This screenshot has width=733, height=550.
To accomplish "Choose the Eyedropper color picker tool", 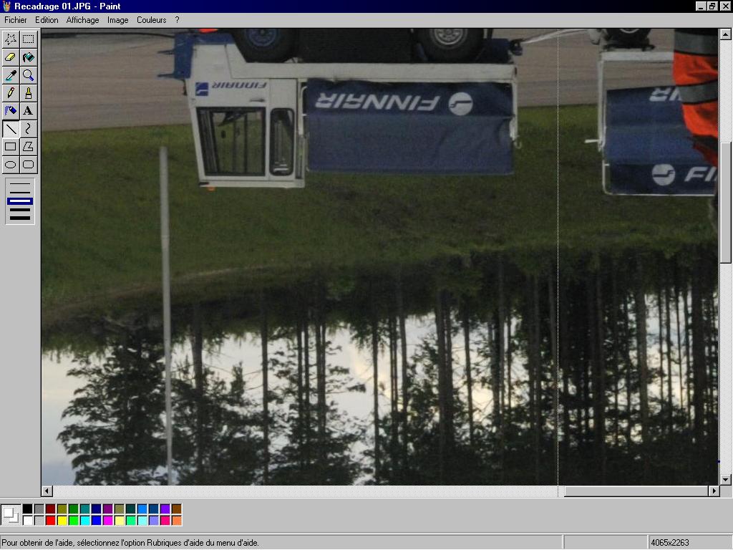I will click(11, 75).
